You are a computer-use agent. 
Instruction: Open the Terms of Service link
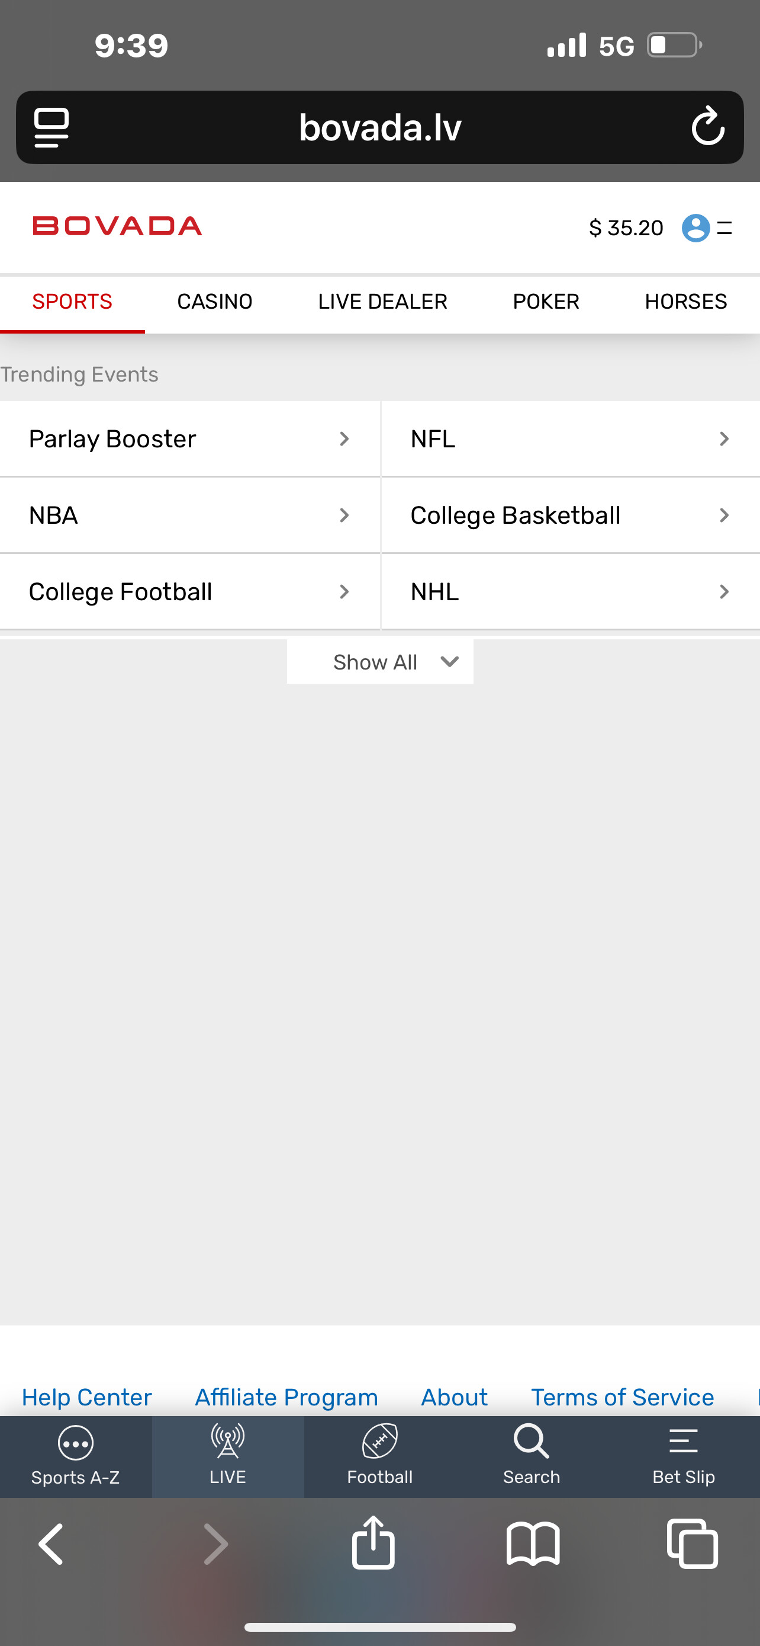tap(622, 1397)
